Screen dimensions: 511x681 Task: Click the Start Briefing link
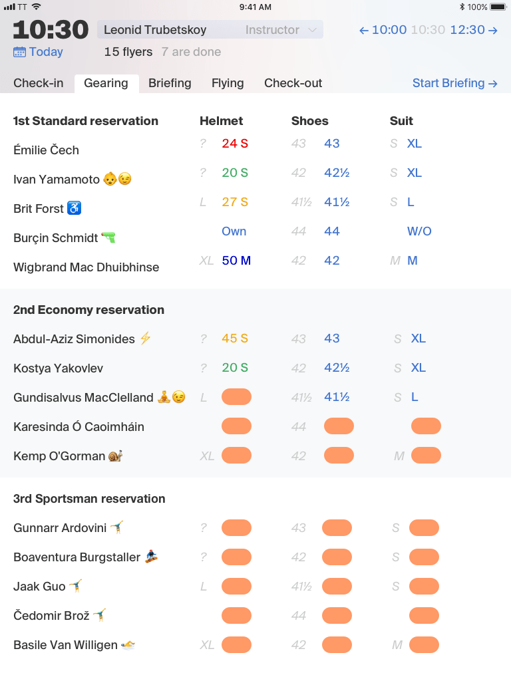click(454, 83)
